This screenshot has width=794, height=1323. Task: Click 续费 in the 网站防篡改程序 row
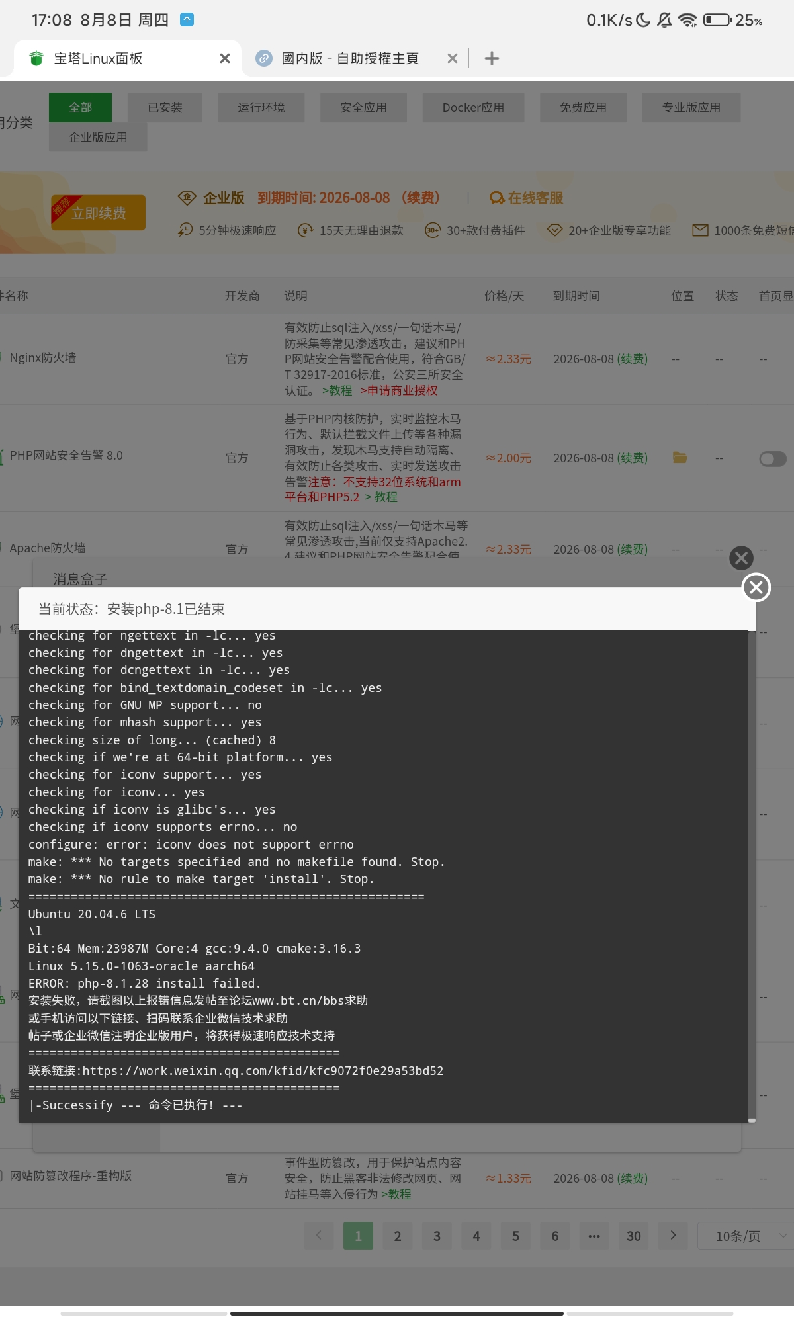coord(633,1178)
